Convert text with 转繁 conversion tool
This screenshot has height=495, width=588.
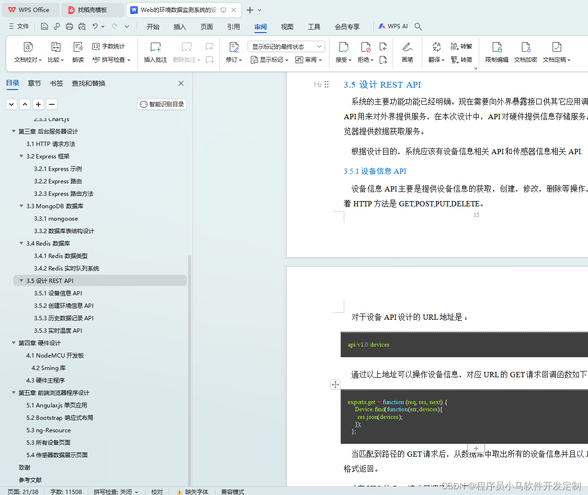coord(461,46)
